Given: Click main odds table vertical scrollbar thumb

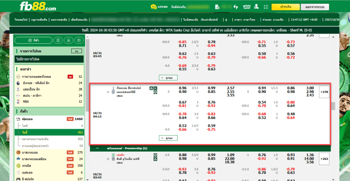Looking at the screenshot, I should click(x=334, y=106).
